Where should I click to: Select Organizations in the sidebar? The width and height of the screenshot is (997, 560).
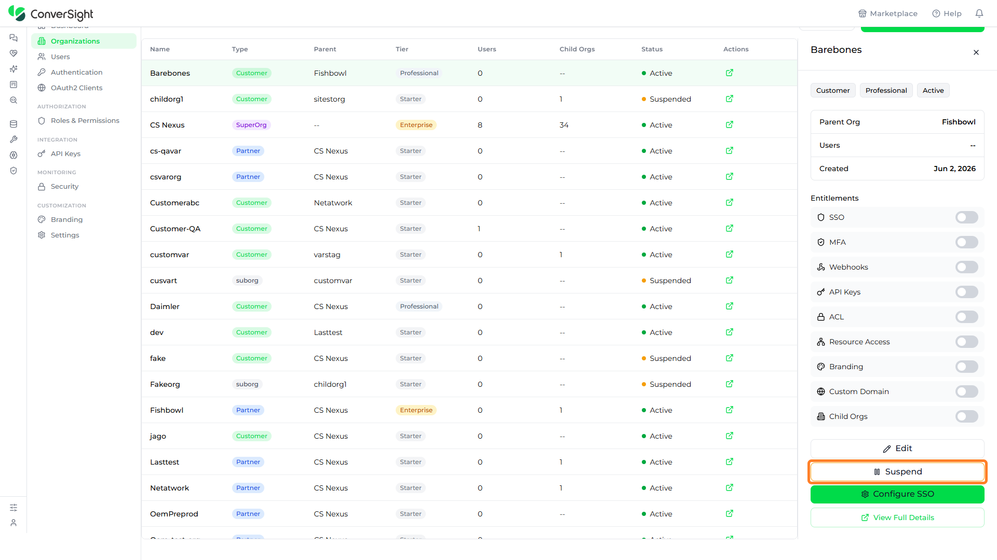click(x=84, y=41)
